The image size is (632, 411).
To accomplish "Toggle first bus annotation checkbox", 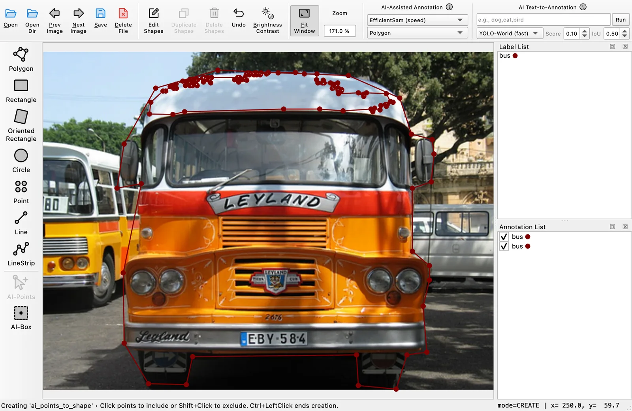I will (x=504, y=237).
